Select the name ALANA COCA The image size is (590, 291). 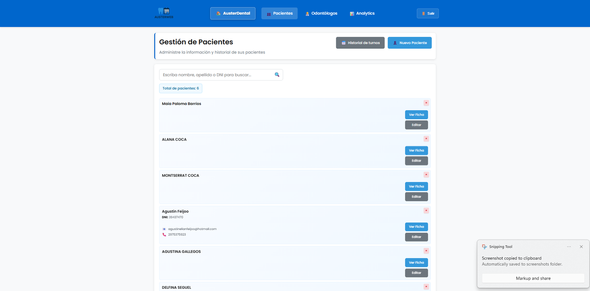click(x=174, y=140)
